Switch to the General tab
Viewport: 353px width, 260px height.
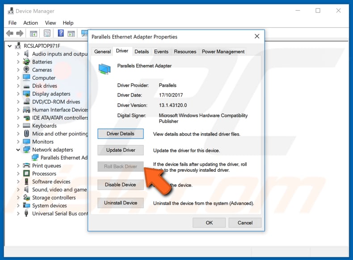tap(102, 51)
